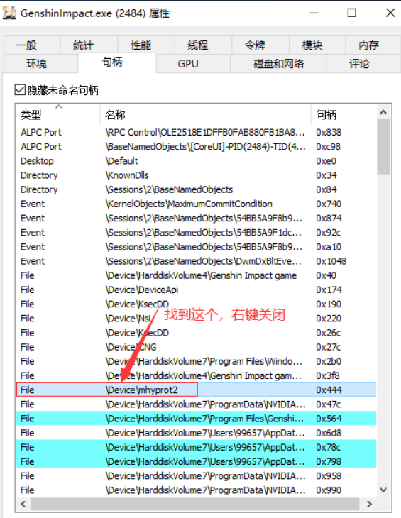Switch to the 评论 tab

click(363, 63)
